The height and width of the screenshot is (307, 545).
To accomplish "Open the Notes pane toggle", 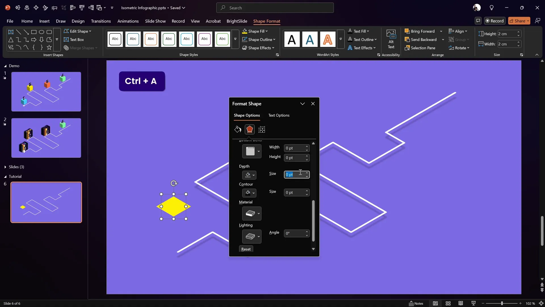I will click(x=416, y=303).
